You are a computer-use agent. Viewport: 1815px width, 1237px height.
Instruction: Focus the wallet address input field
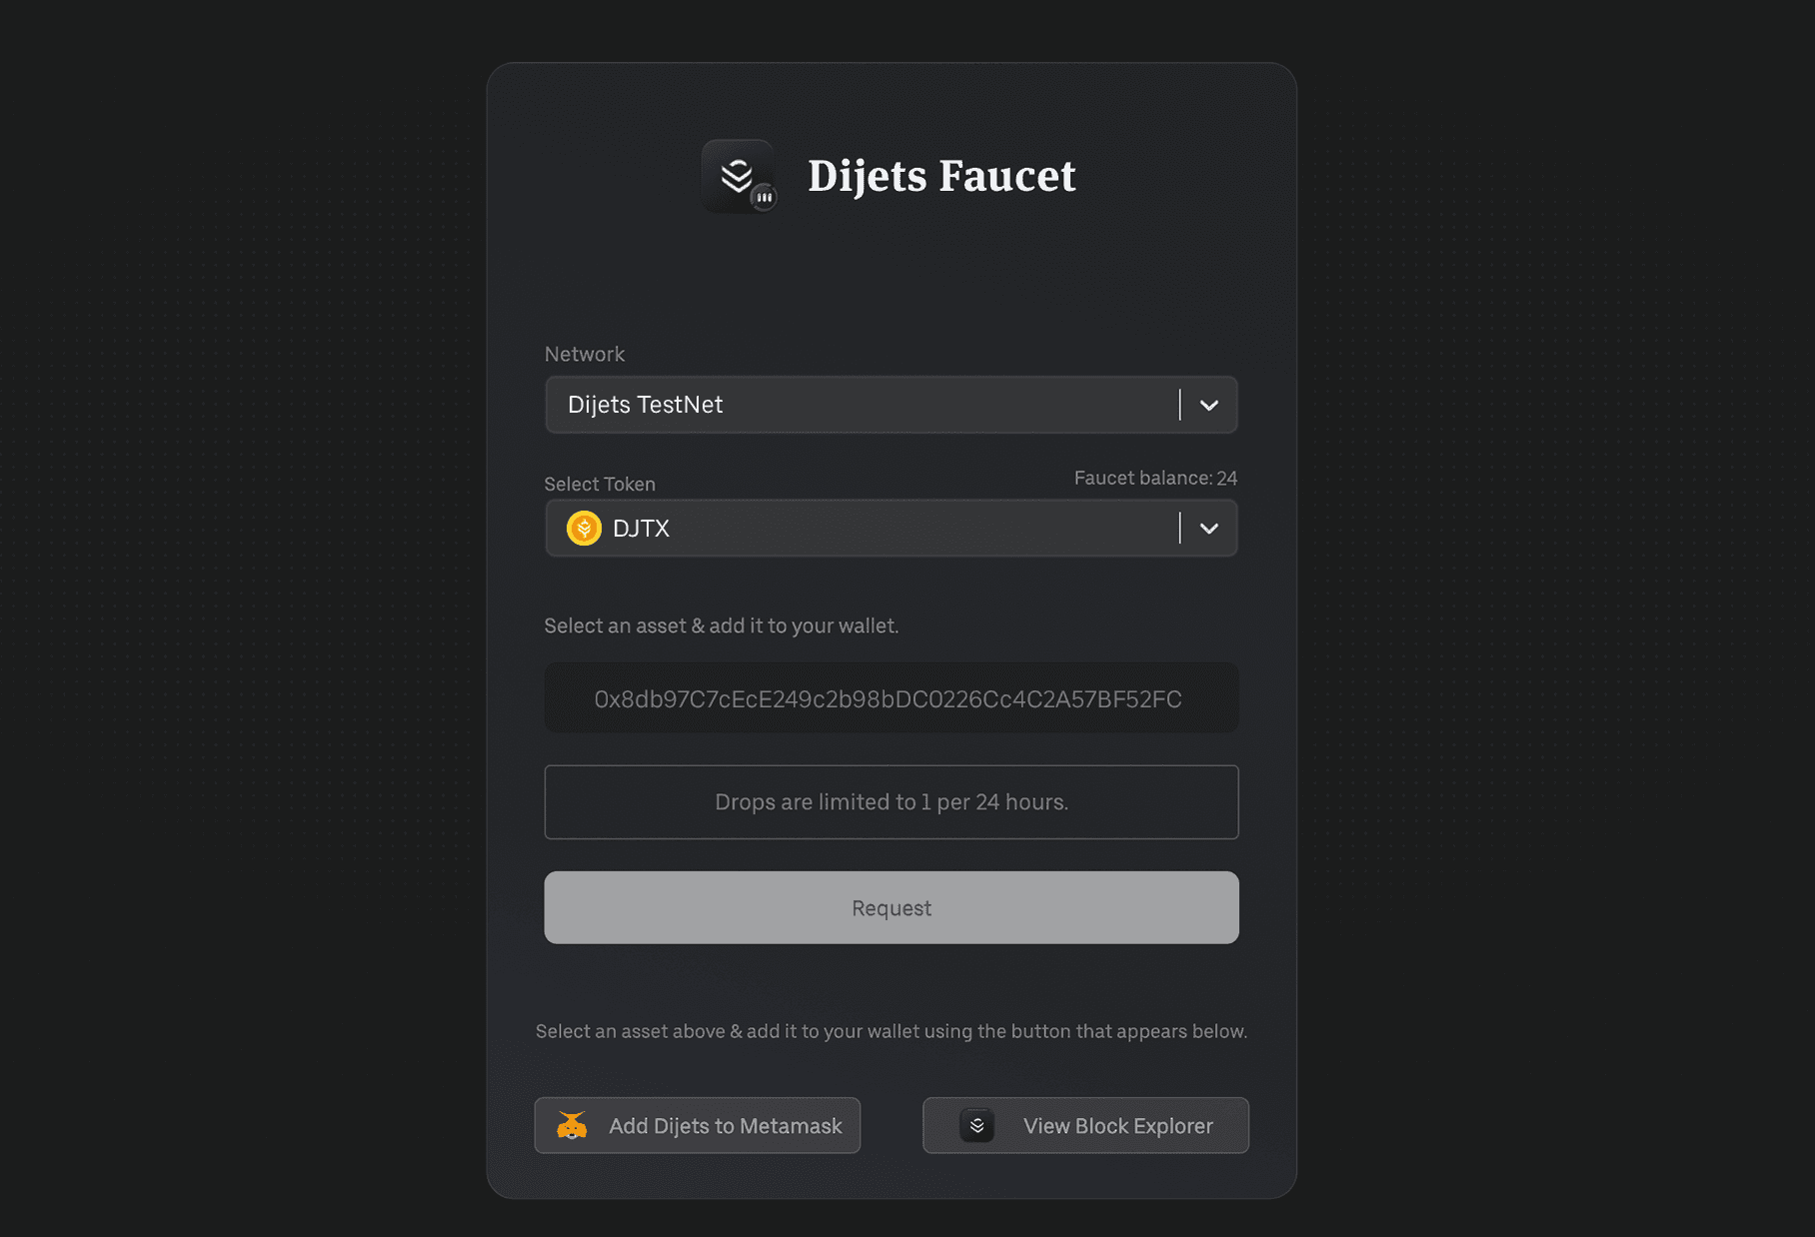click(892, 697)
